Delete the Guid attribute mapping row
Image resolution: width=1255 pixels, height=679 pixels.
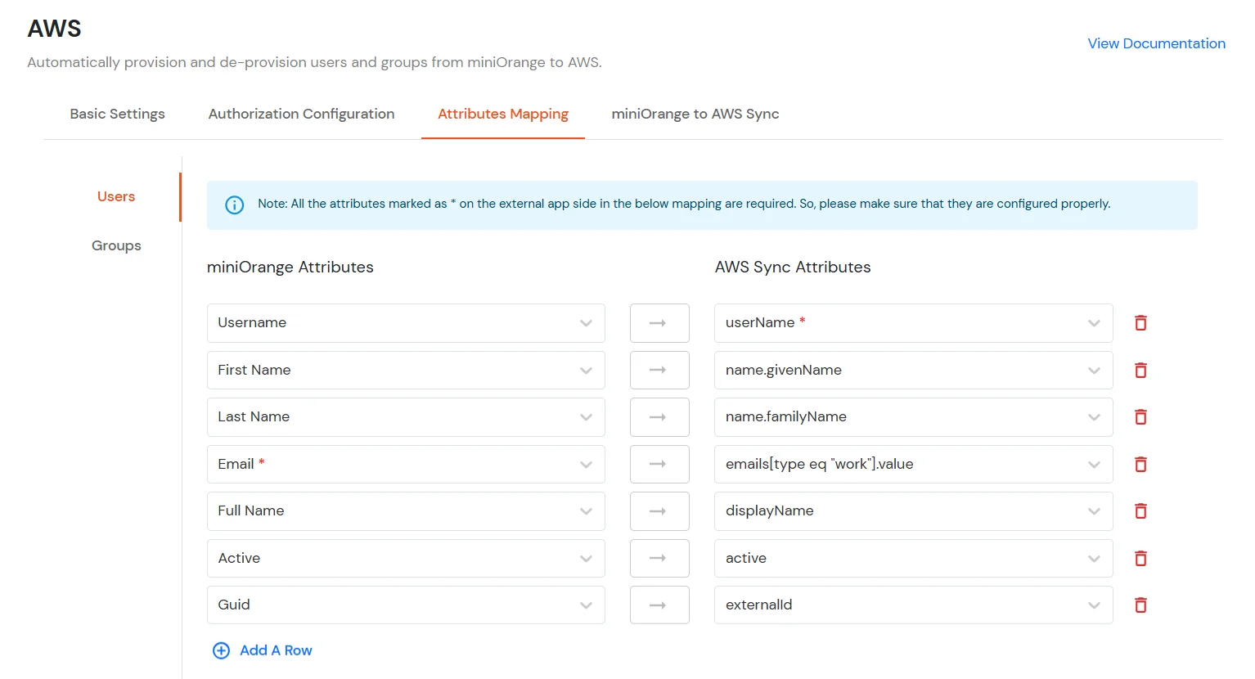[x=1140, y=605]
